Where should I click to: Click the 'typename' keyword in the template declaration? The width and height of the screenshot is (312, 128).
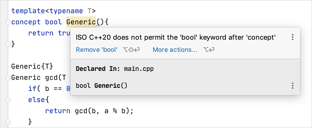pyautogui.click(x=66, y=11)
